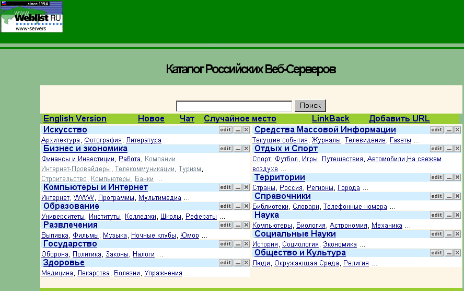Open the Окружающая Среда link
Screen dimensions: 464x291
(x=307, y=263)
